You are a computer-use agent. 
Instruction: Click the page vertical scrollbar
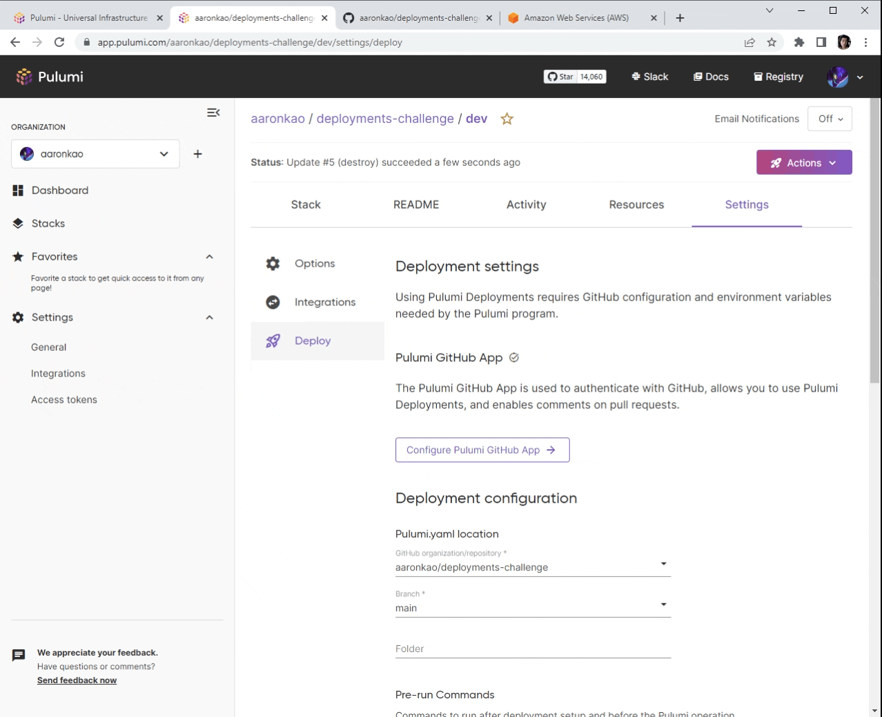coord(875,242)
